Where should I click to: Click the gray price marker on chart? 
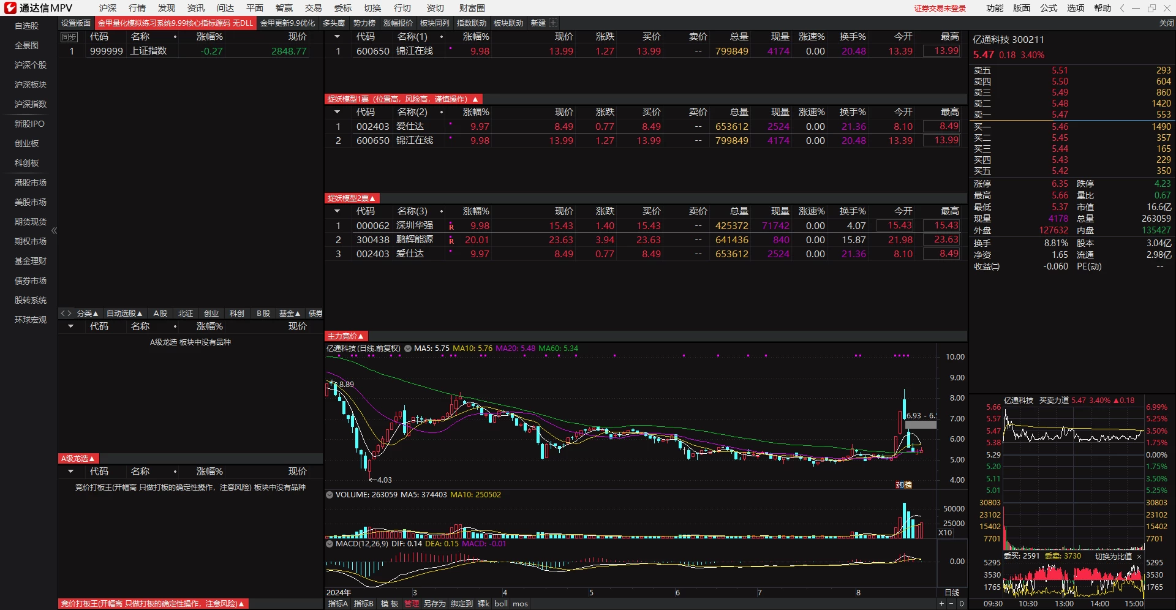[x=921, y=424]
